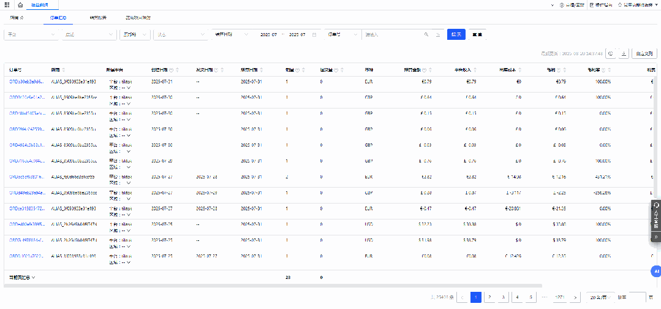The width and height of the screenshot is (661, 309).
Task: Click the jump-to-page input field
Action: (637, 297)
